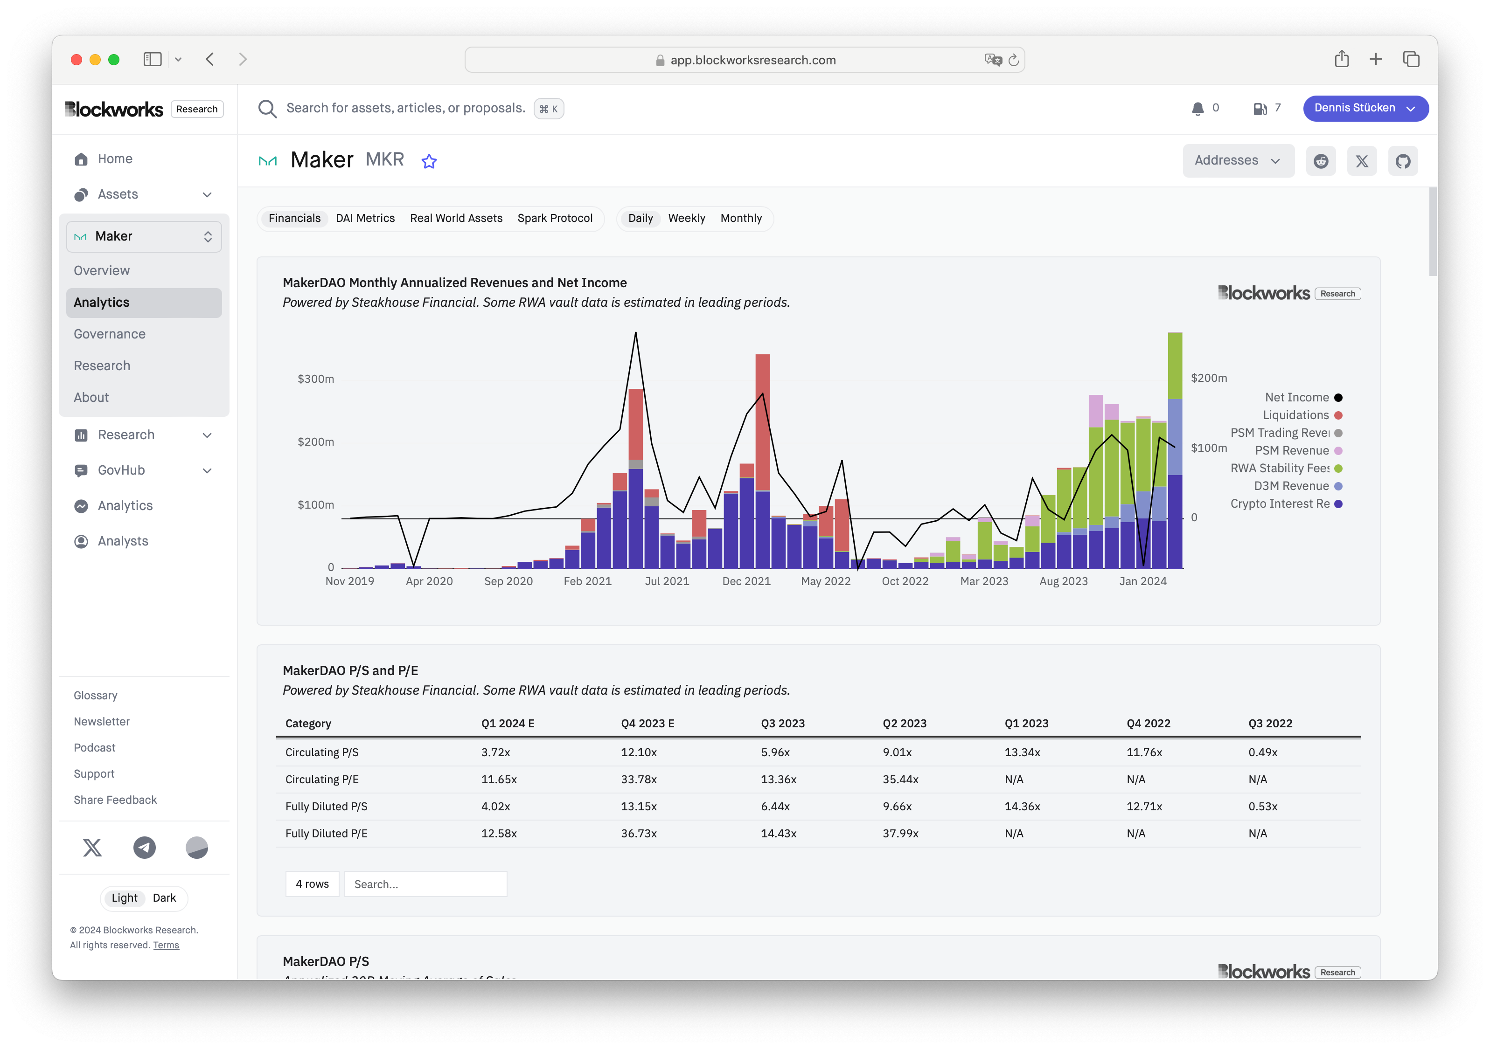
Task: Click the Home icon in sidebar
Action: [x=81, y=159]
